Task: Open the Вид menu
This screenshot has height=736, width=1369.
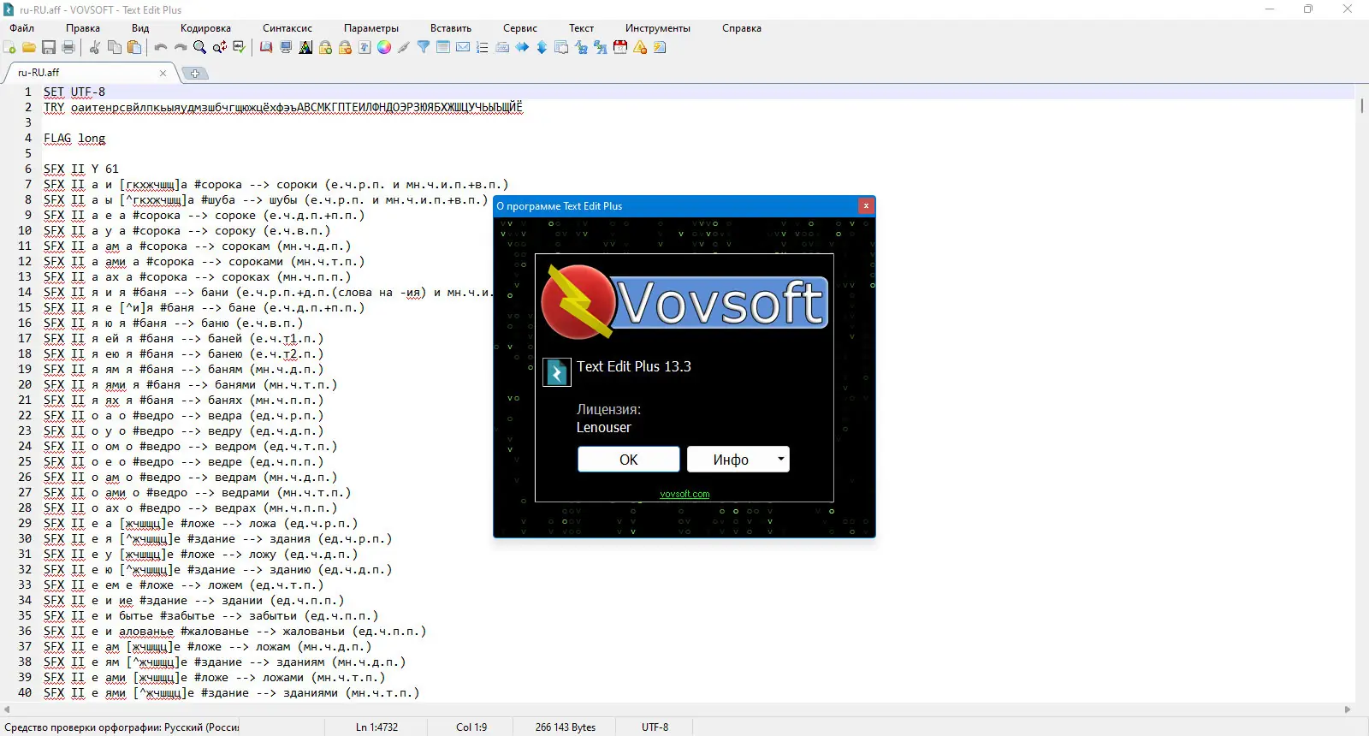Action: 140,28
